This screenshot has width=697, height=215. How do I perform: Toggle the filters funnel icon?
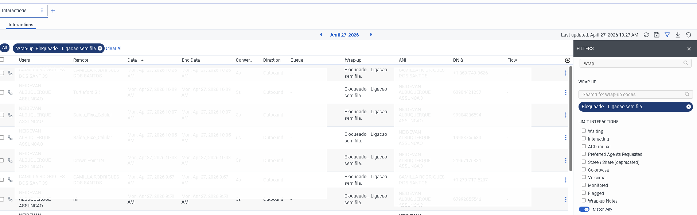coord(667,35)
